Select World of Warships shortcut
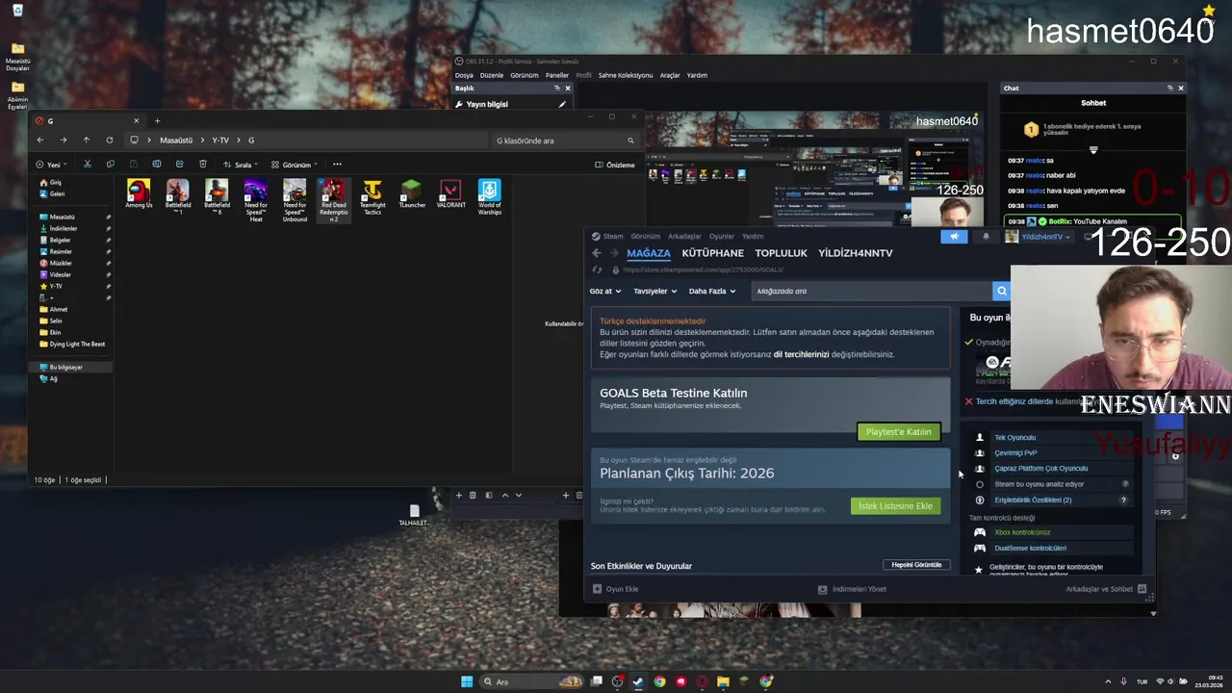1232x693 pixels. coord(490,196)
